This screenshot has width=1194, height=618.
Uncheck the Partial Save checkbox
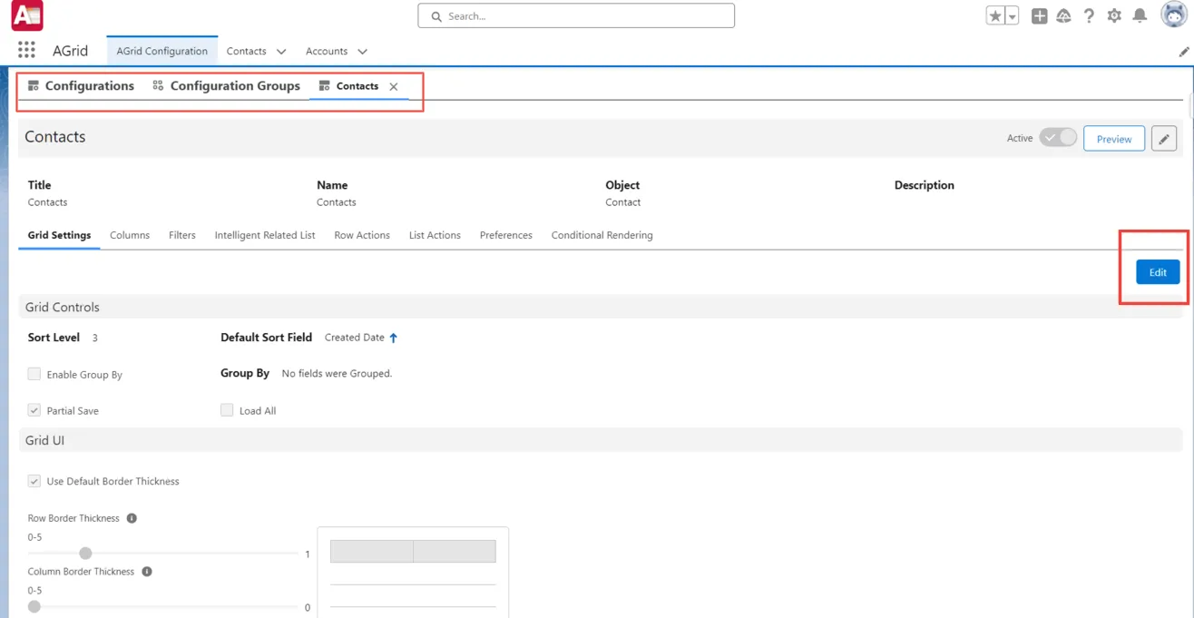point(34,410)
